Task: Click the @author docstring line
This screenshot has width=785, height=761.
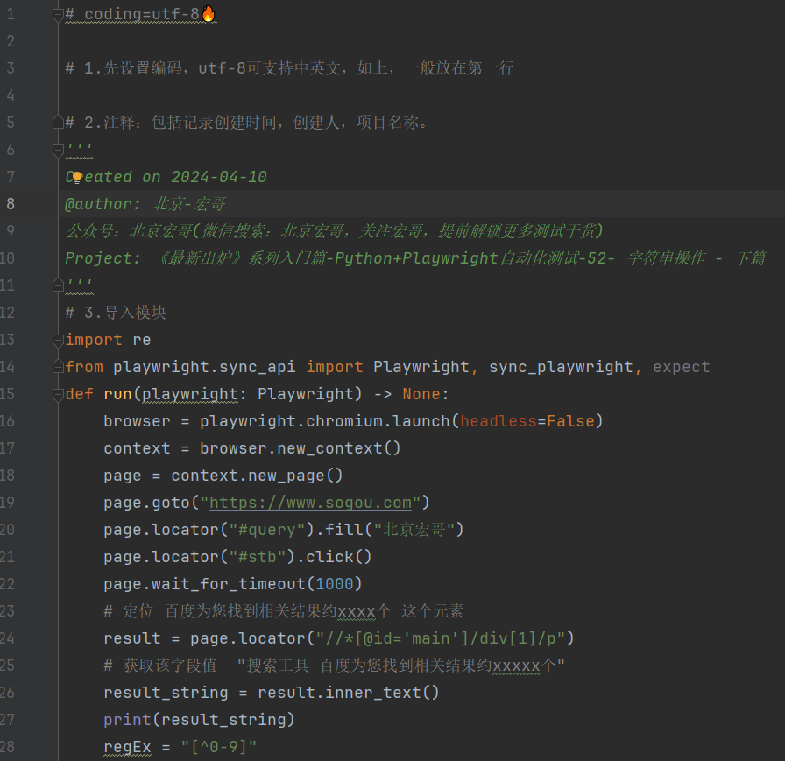Action: (x=145, y=204)
